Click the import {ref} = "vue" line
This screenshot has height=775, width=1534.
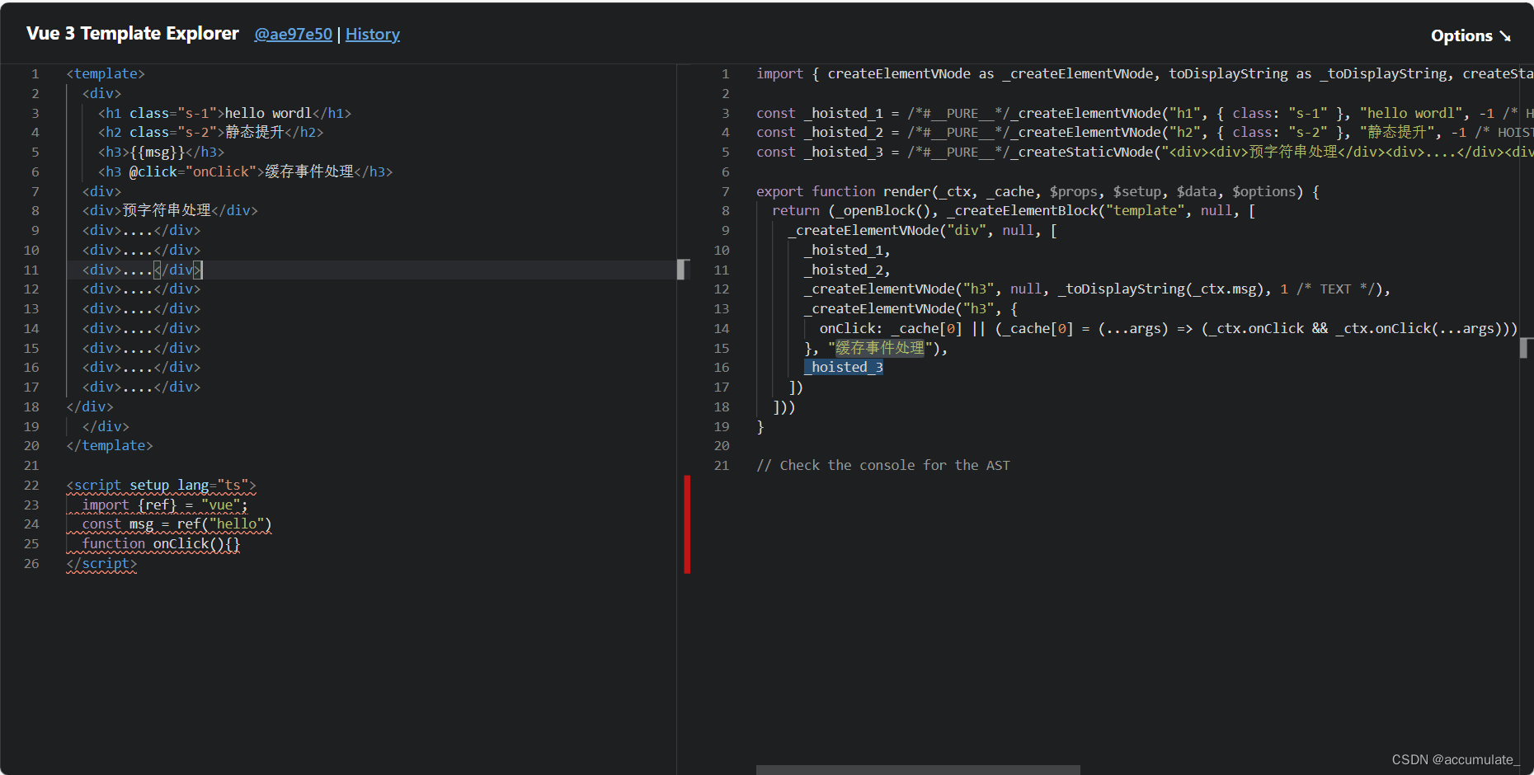165,505
